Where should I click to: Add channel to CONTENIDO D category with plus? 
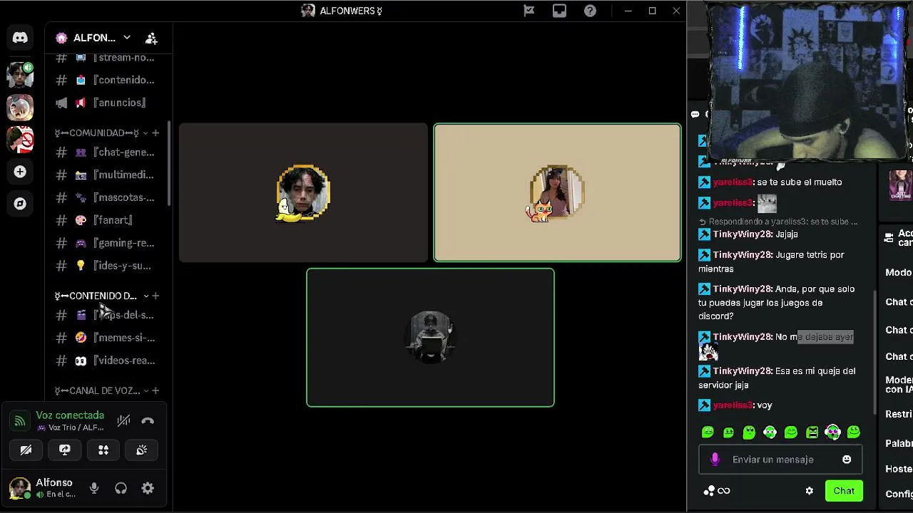coord(155,296)
